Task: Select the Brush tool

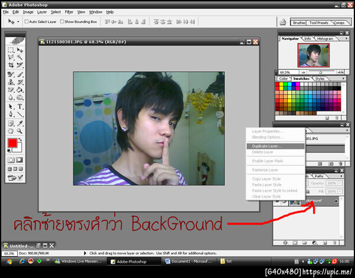Action: 20,74
